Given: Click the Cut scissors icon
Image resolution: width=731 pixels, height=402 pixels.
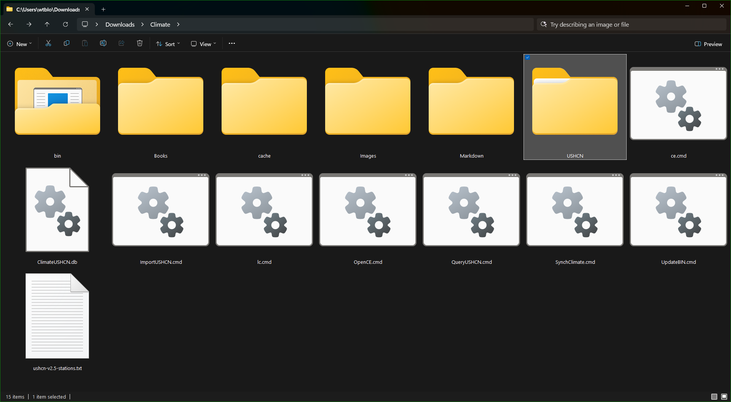Looking at the screenshot, I should coord(48,43).
